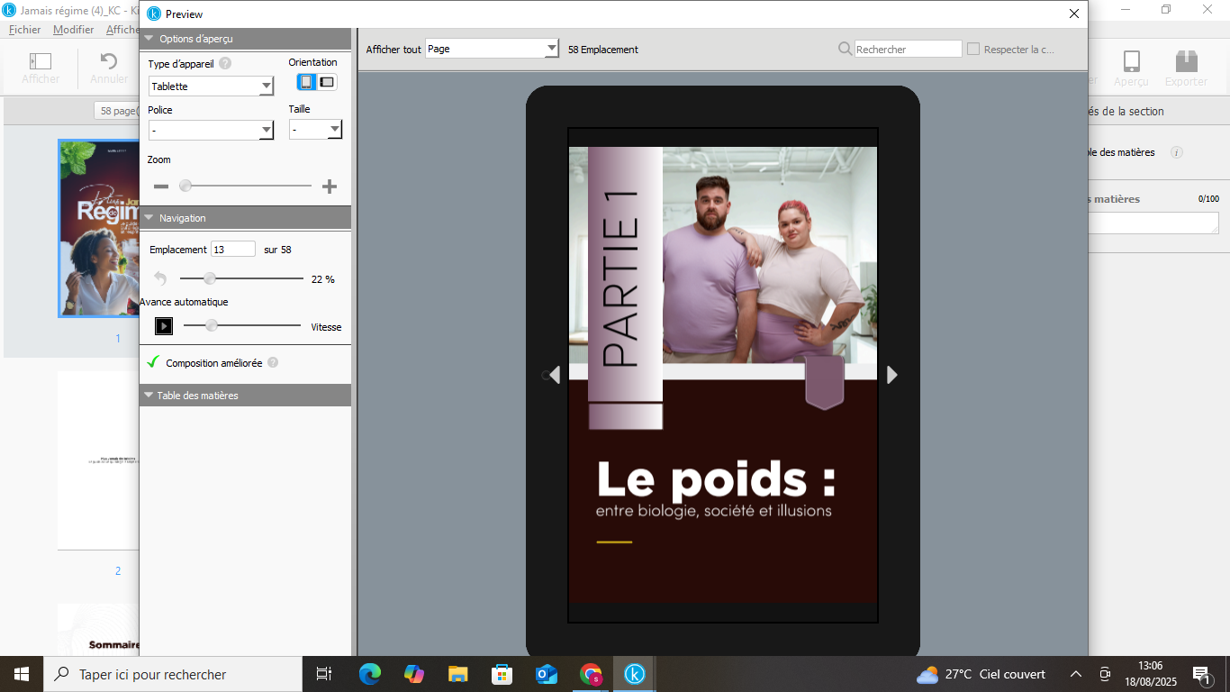Click the Rechercher search field
Screen dimensions: 1230x692
[908, 50]
